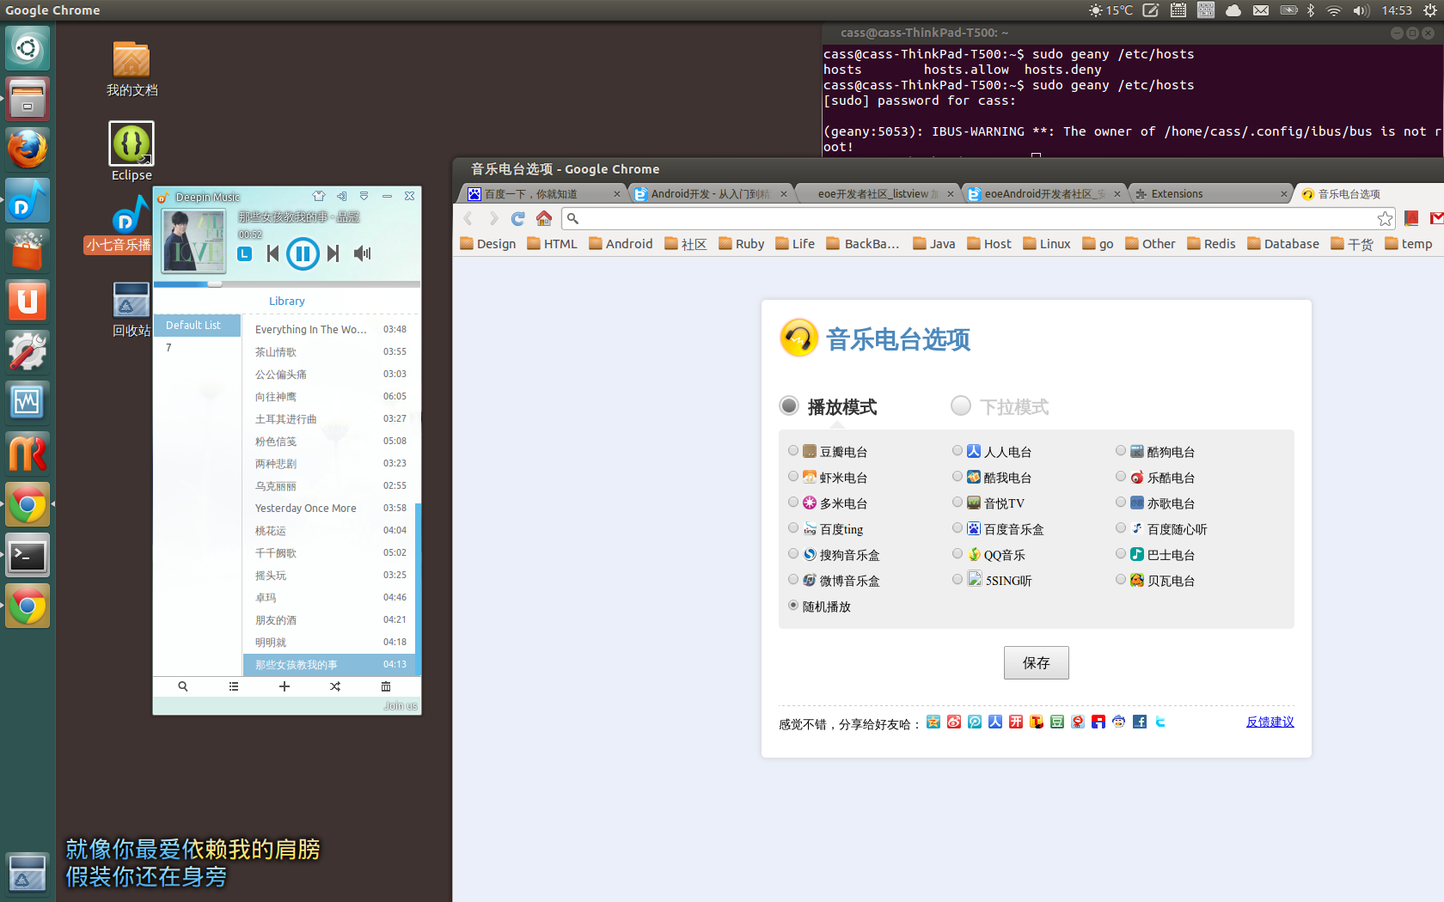Viewport: 1444px width, 902px height.
Task: Pause playback in Deepin Music
Action: tap(303, 253)
